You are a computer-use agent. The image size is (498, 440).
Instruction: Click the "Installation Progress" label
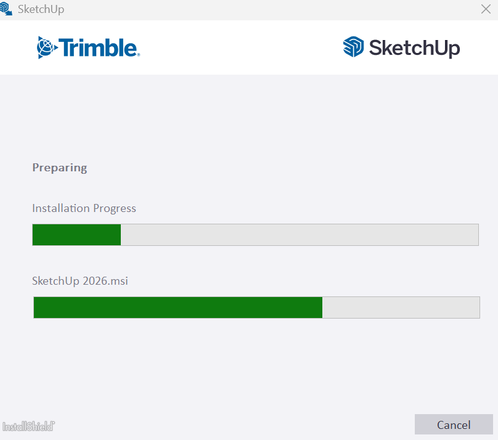(x=84, y=208)
